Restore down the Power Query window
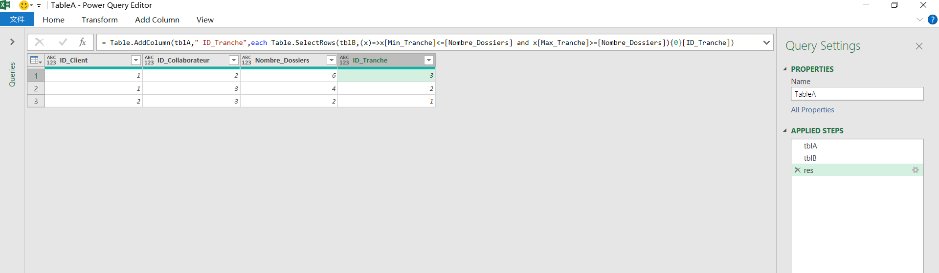The width and height of the screenshot is (939, 273). (x=894, y=5)
